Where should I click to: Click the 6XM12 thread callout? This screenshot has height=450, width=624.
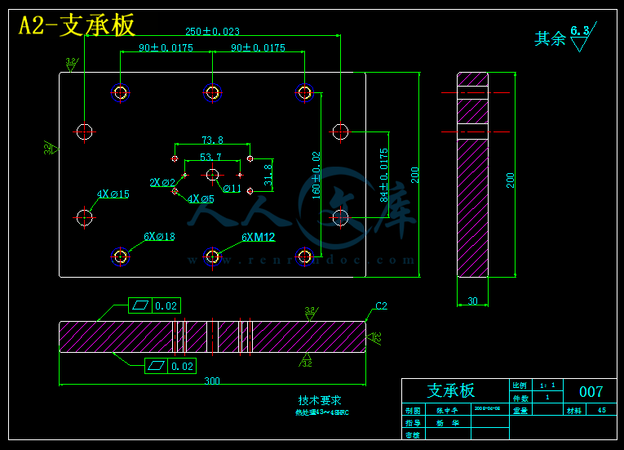pos(259,237)
